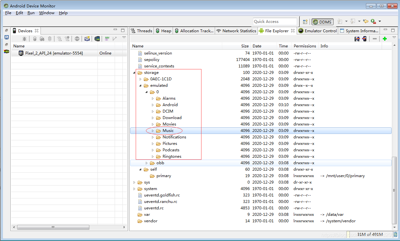Minimize the Devices panel
The height and width of the screenshot is (241, 400).
click(115, 30)
